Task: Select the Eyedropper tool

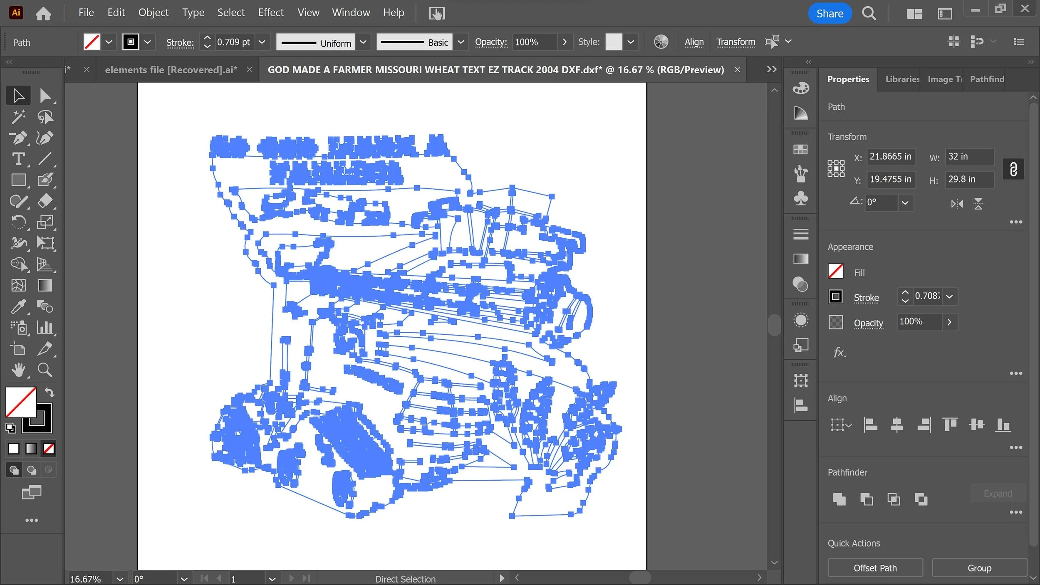Action: [18, 307]
